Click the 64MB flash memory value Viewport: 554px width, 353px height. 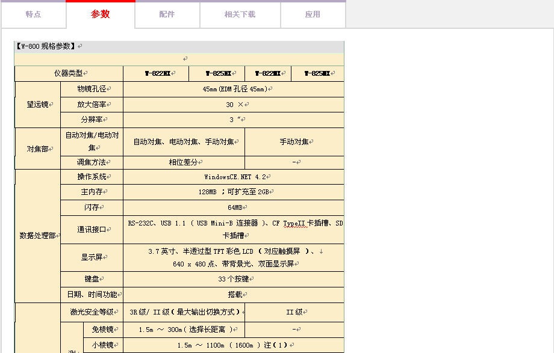pyautogui.click(x=234, y=207)
